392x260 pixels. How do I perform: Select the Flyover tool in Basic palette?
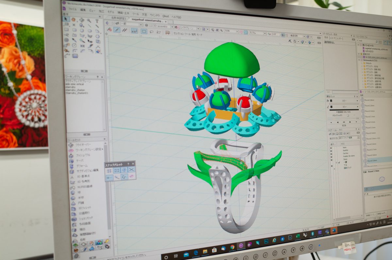point(81,20)
